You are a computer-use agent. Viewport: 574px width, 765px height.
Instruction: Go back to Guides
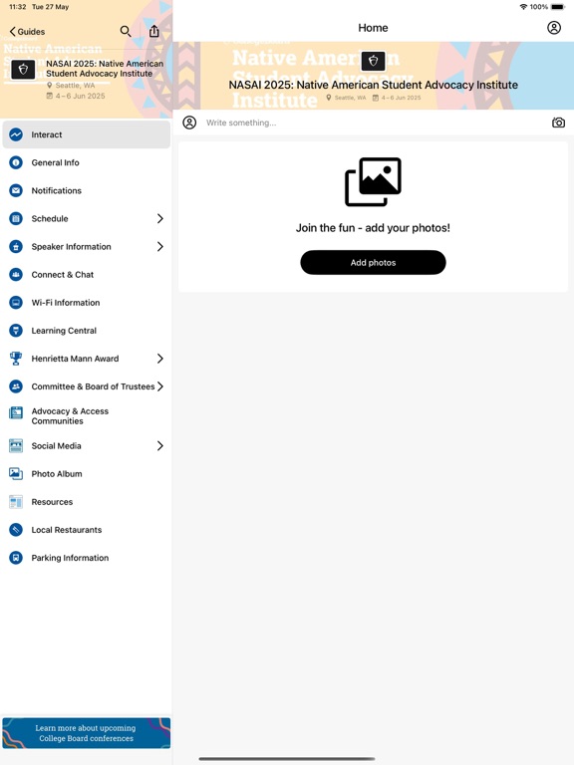pos(27,32)
